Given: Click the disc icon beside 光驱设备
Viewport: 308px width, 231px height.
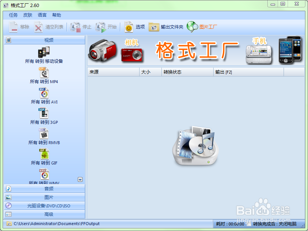Looking at the screenshot, I should (9, 205).
